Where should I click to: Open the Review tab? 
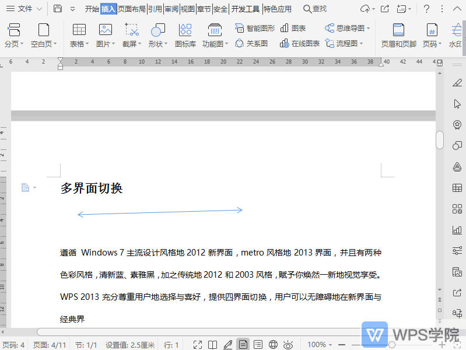point(171,9)
